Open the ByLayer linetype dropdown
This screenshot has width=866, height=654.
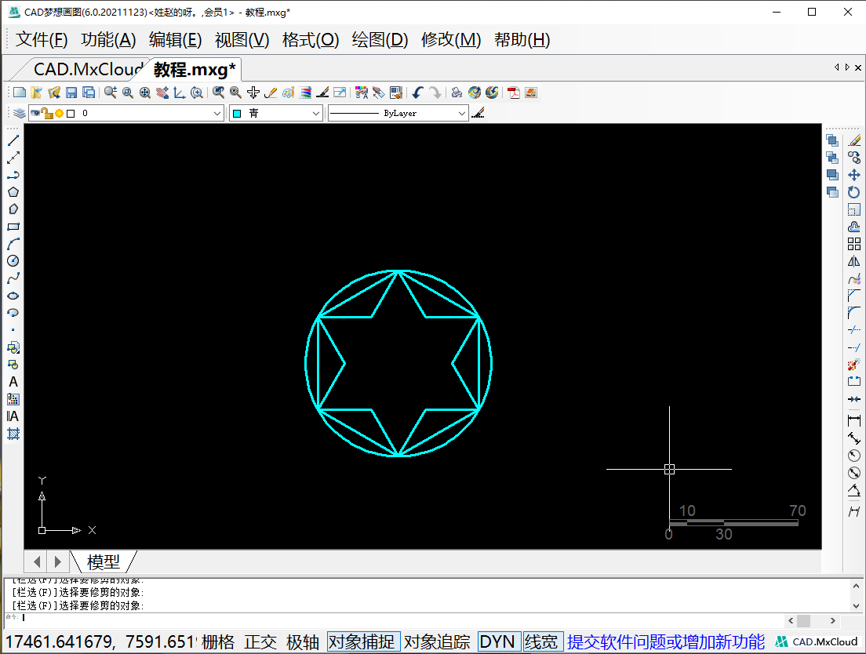(462, 113)
